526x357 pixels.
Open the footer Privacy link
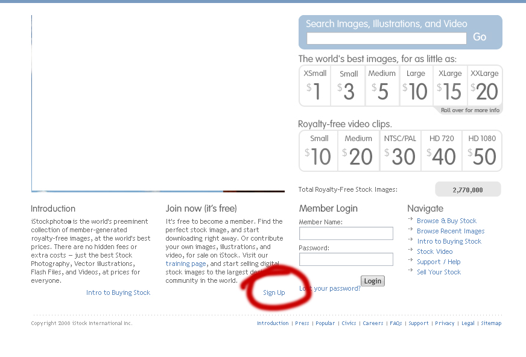point(445,323)
